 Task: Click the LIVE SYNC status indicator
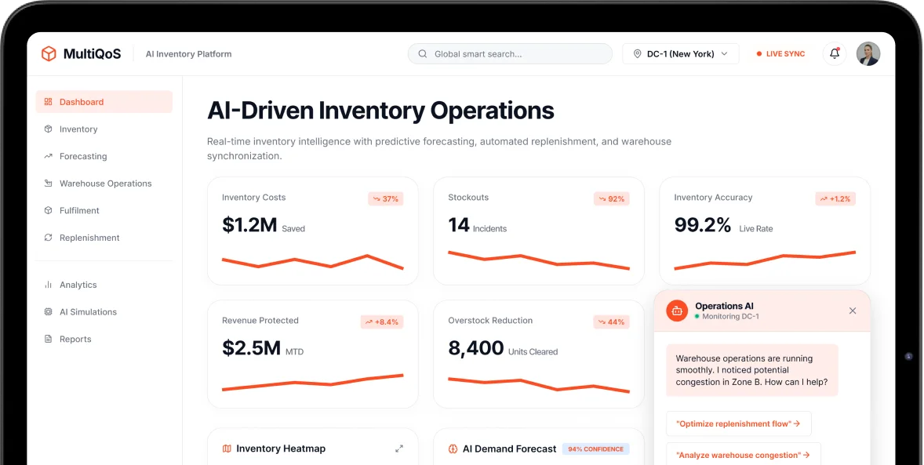point(780,53)
